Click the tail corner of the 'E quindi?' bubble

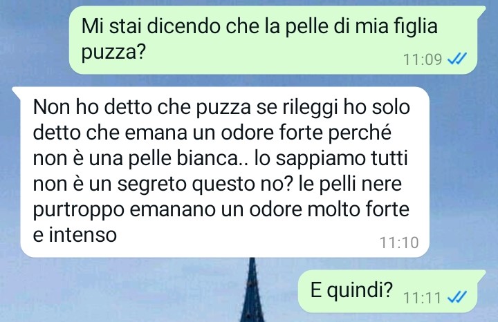481,274
